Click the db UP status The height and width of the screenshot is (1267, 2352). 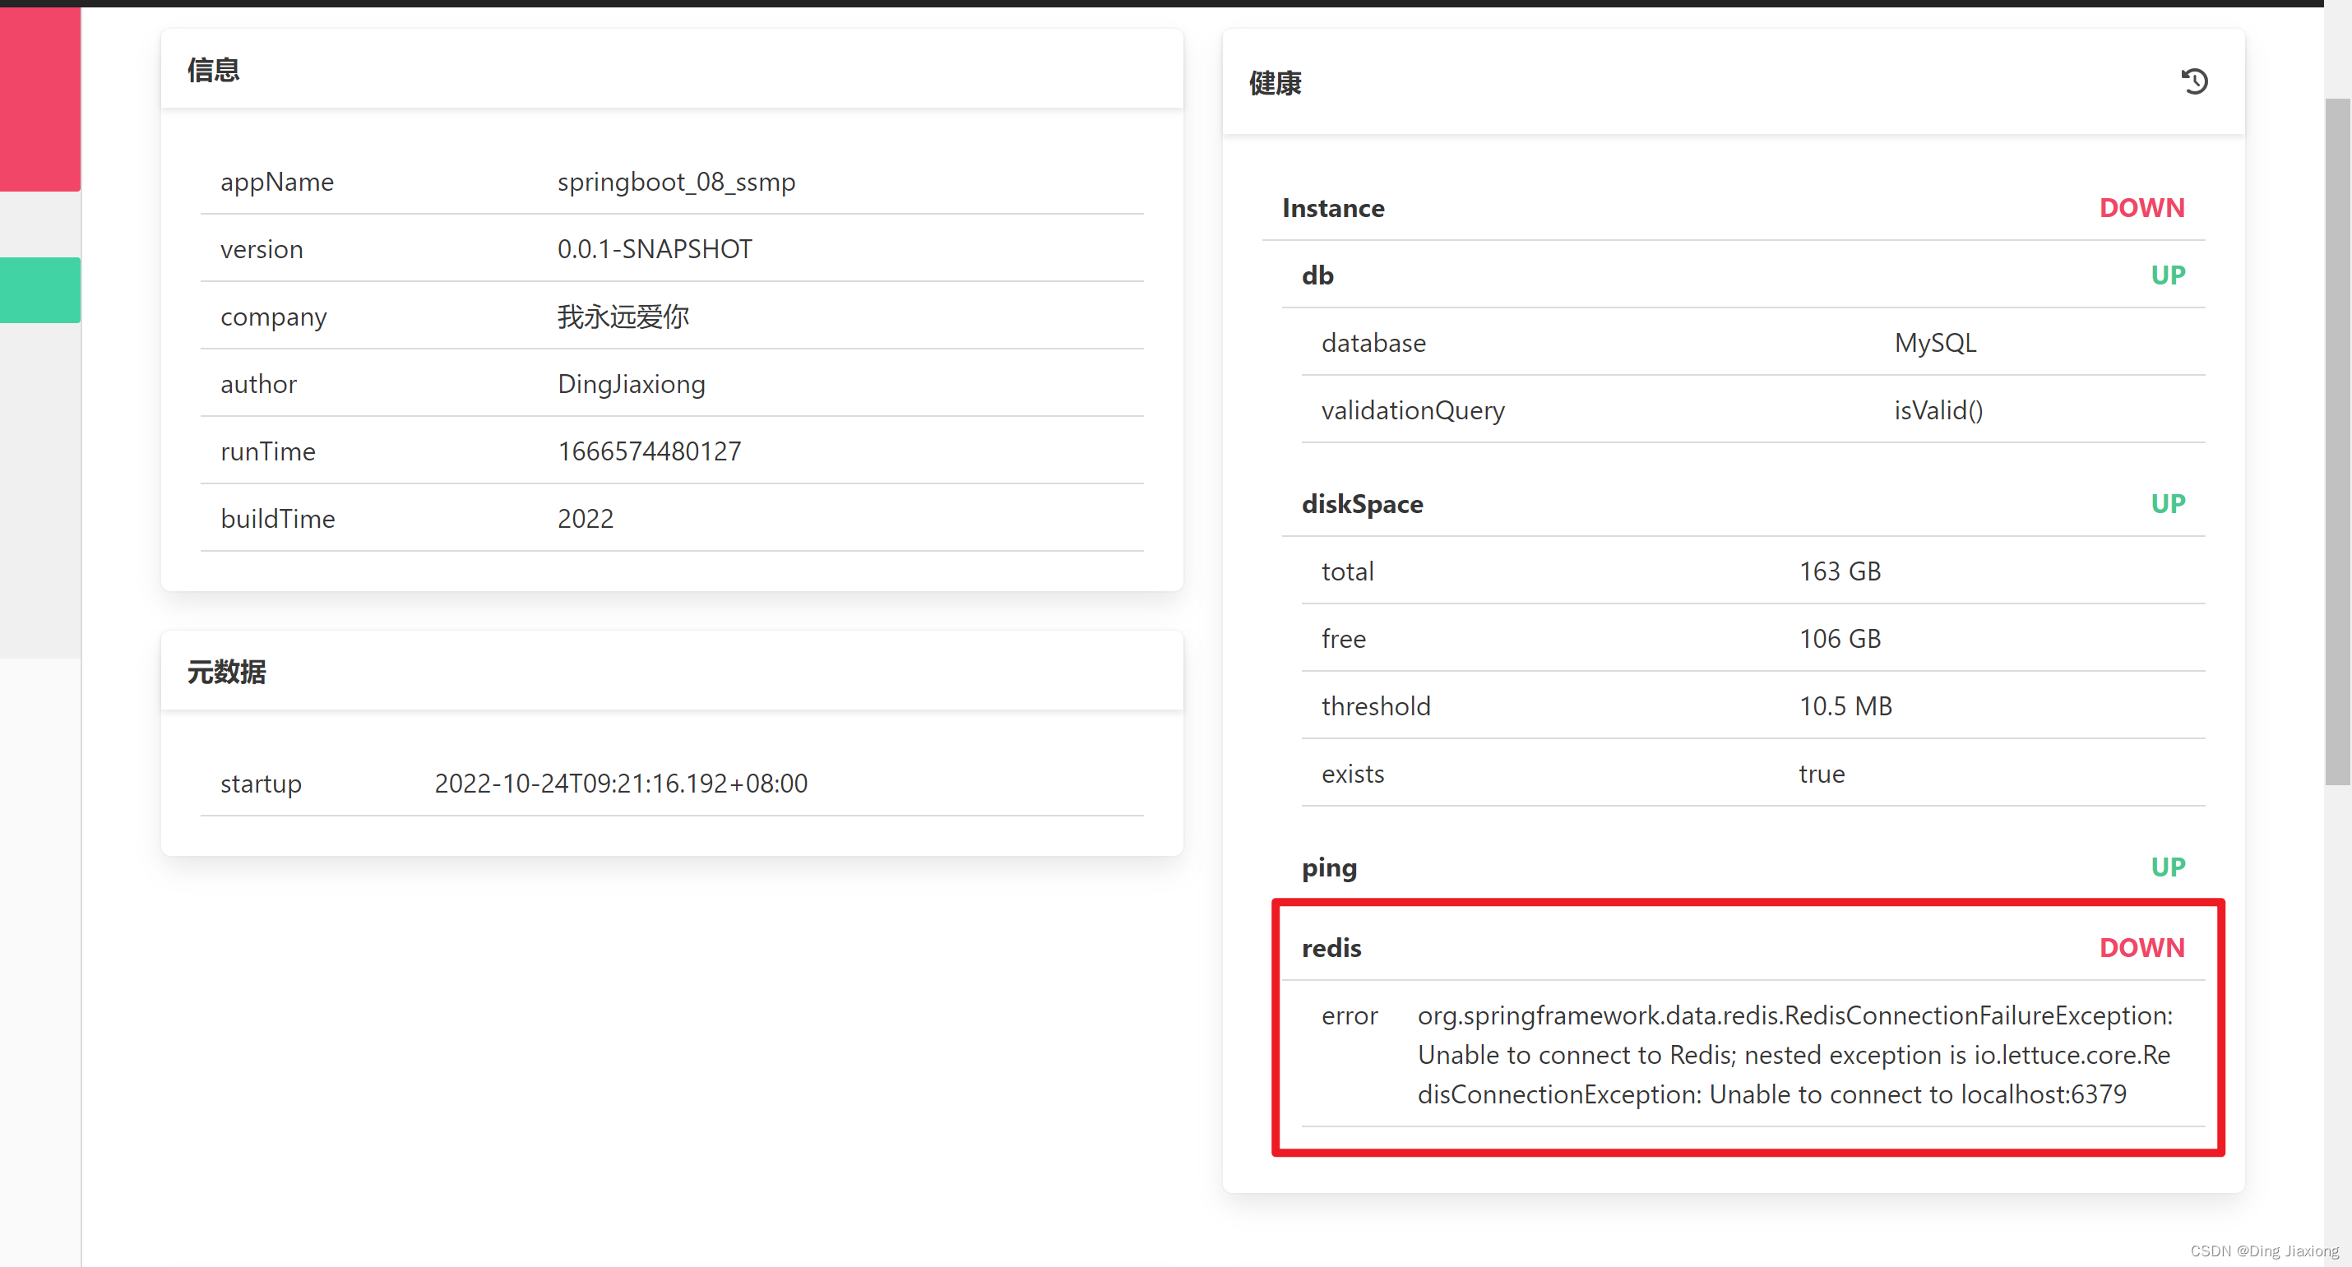click(2168, 275)
